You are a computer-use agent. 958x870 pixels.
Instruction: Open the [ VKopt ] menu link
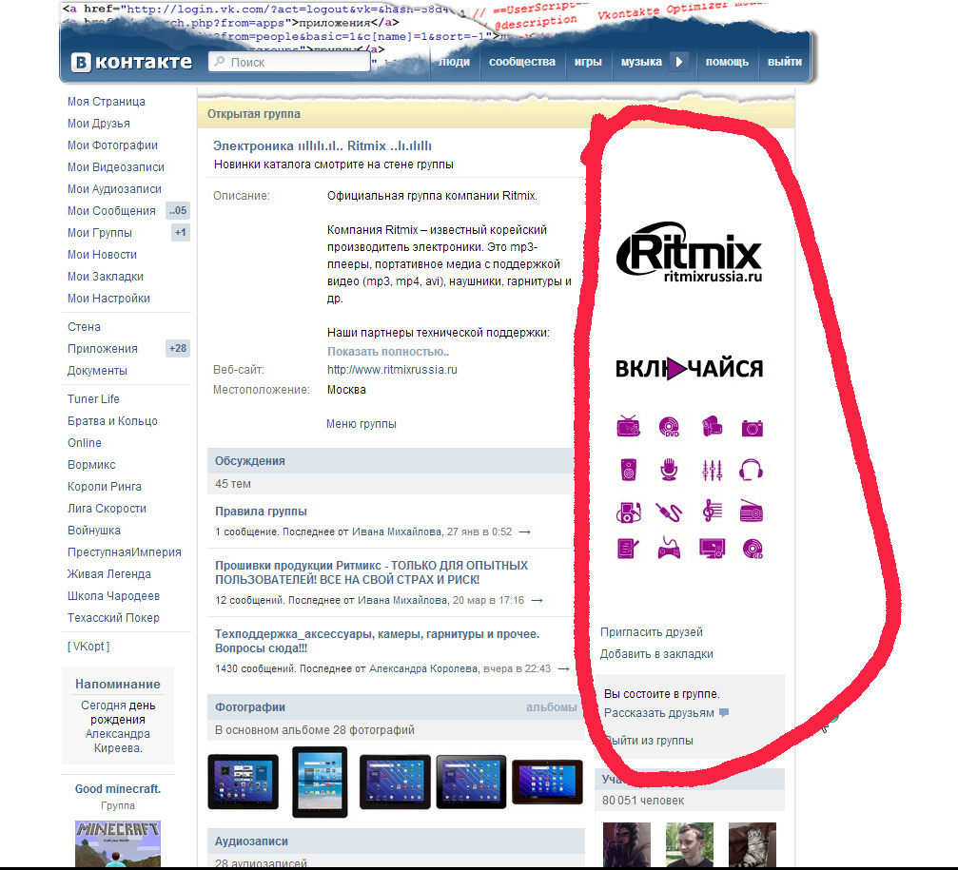click(x=88, y=647)
